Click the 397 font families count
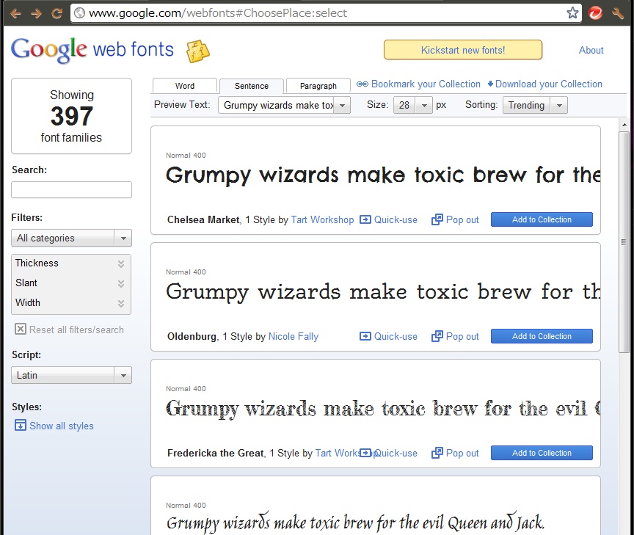Viewport: 634px width, 535px height. [72, 116]
